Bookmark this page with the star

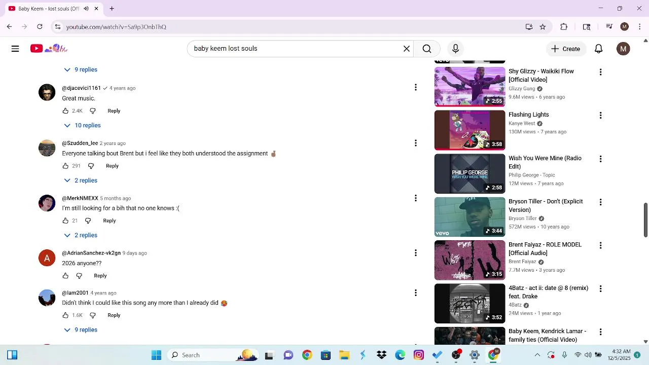click(543, 27)
